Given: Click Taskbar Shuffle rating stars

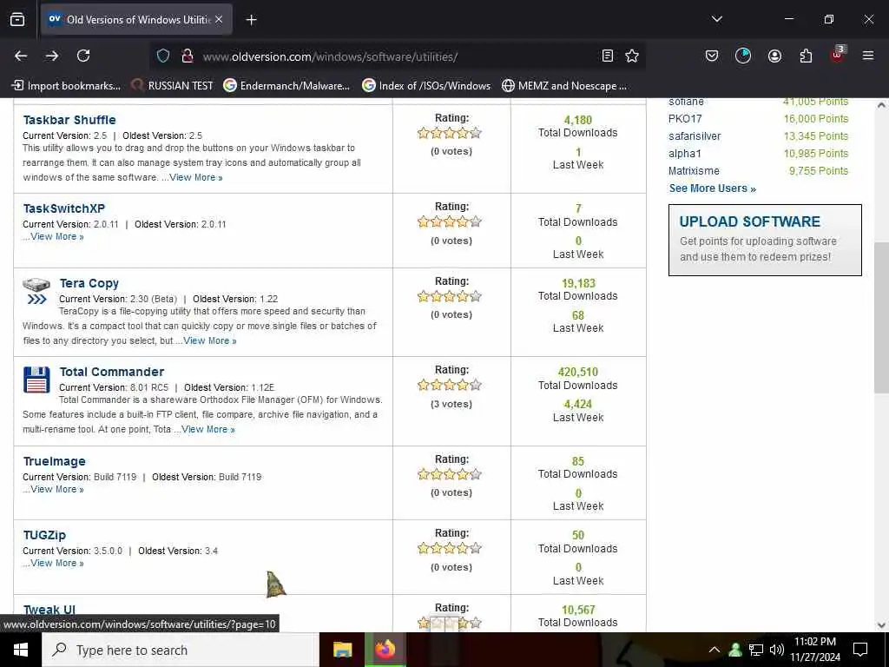Looking at the screenshot, I should (x=450, y=133).
